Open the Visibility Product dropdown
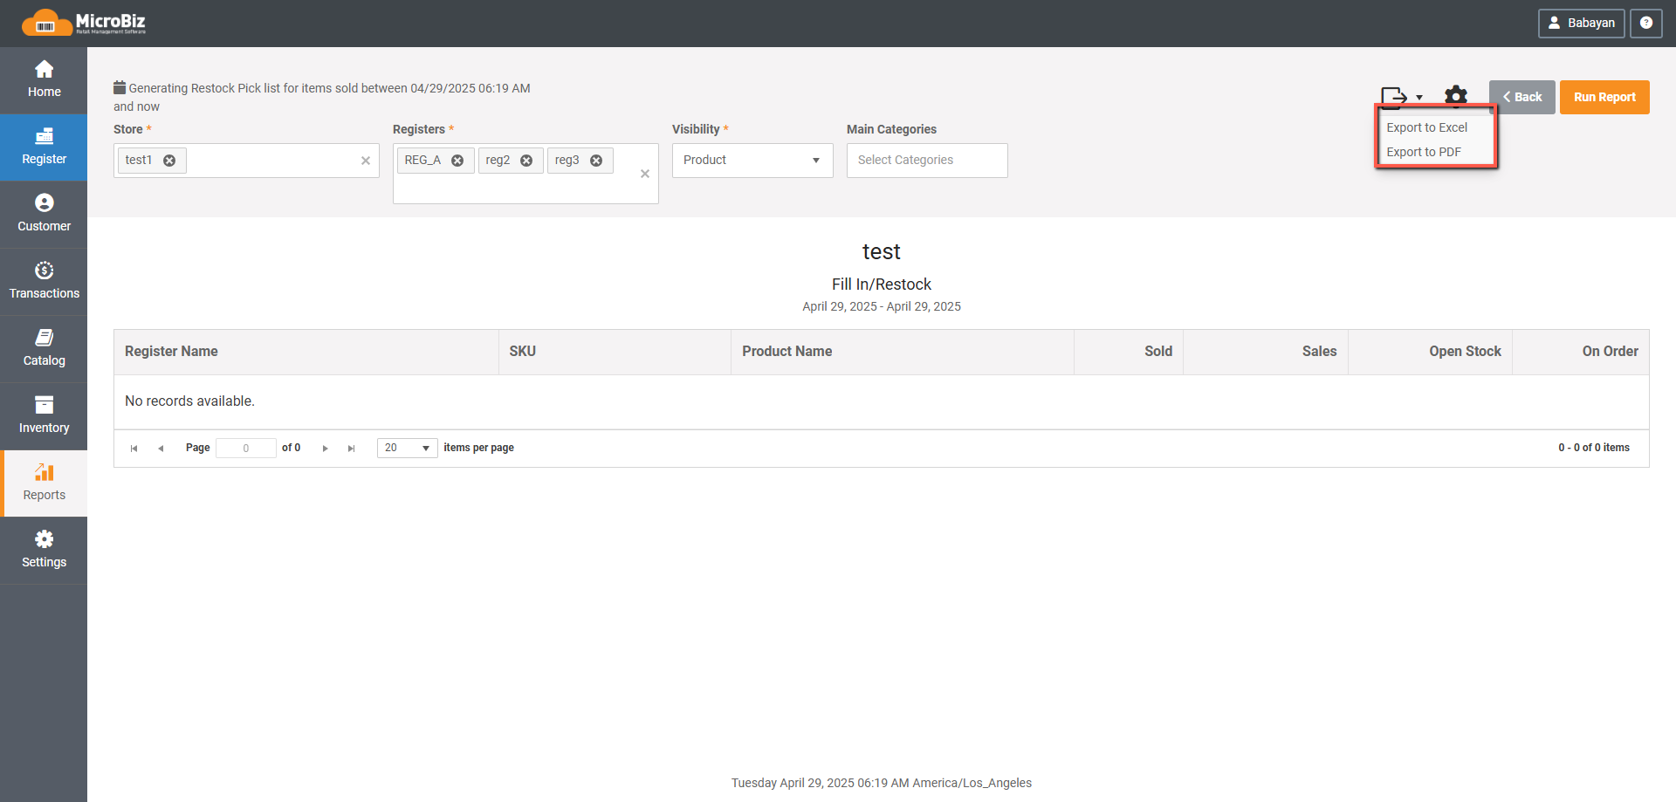This screenshot has height=802, width=1676. tap(752, 161)
